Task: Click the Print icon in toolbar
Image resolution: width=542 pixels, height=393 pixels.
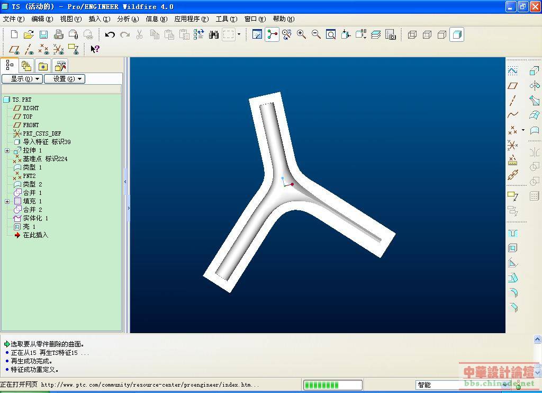Action: tap(58, 34)
